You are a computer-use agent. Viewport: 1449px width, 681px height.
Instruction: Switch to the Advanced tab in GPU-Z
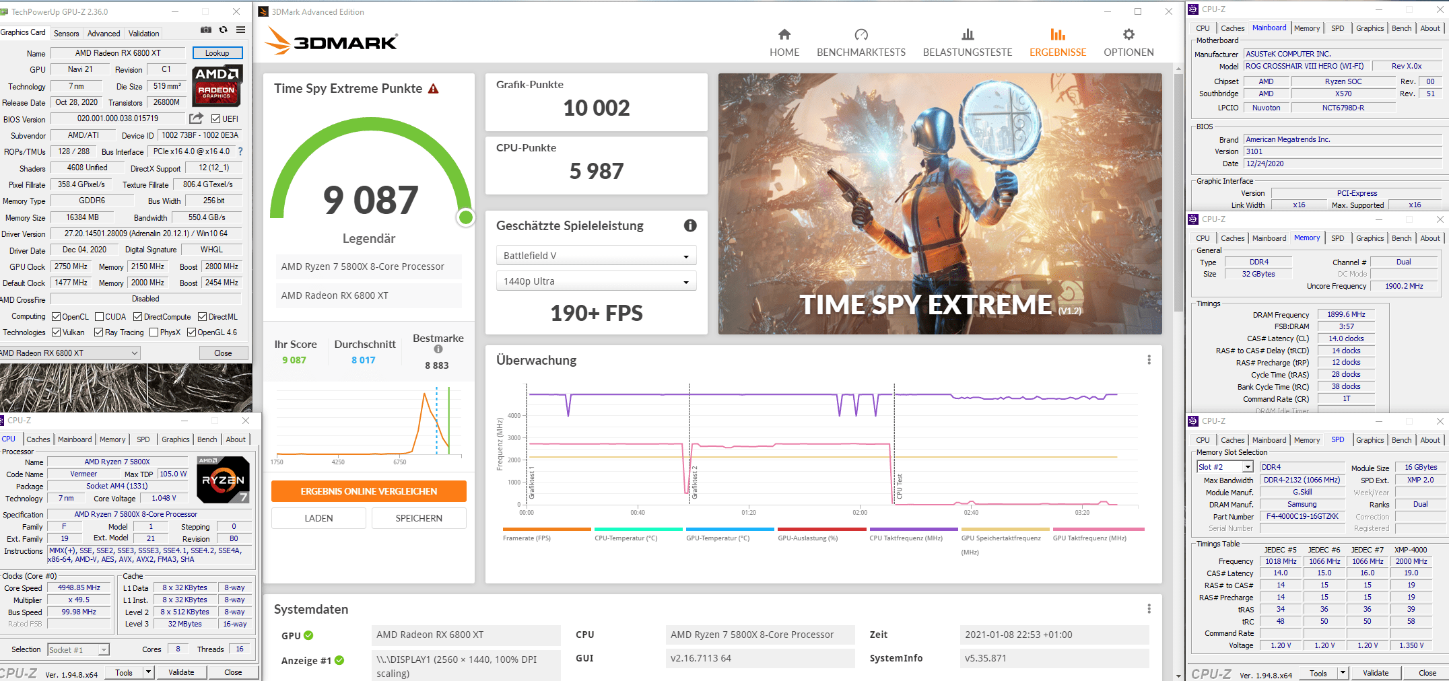[x=104, y=33]
